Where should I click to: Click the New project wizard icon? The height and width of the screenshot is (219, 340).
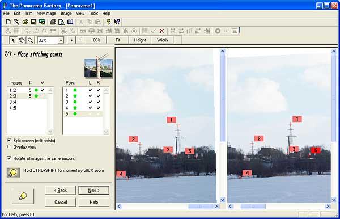click(16, 22)
